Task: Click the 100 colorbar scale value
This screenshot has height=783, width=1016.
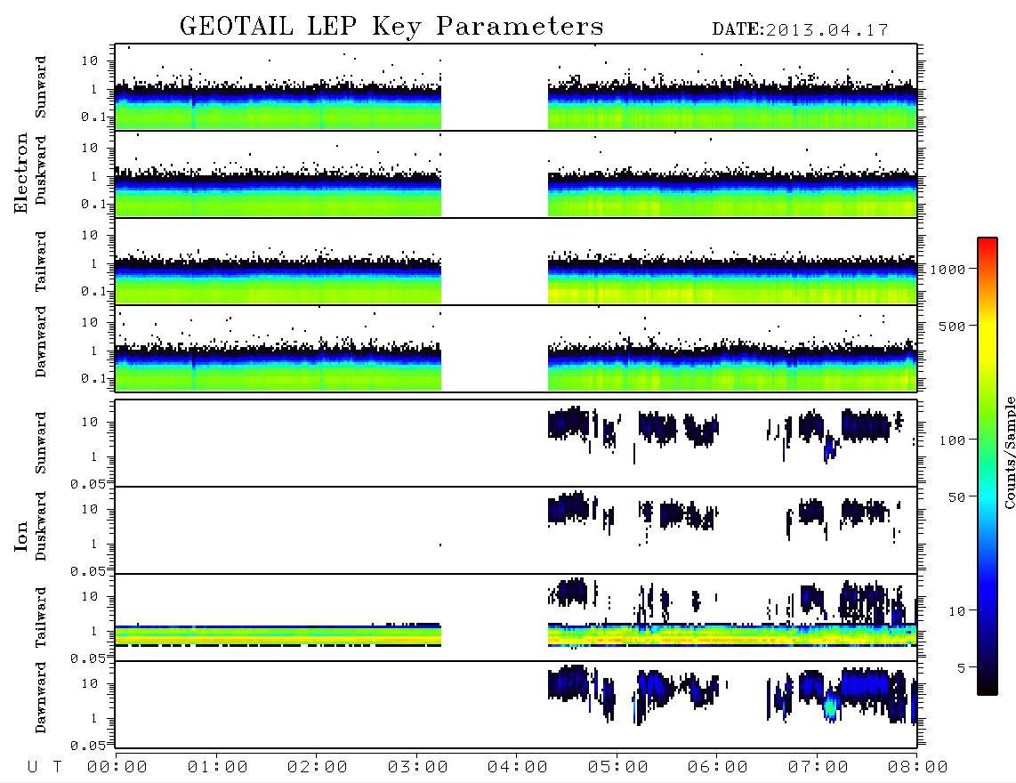Action: [952, 440]
